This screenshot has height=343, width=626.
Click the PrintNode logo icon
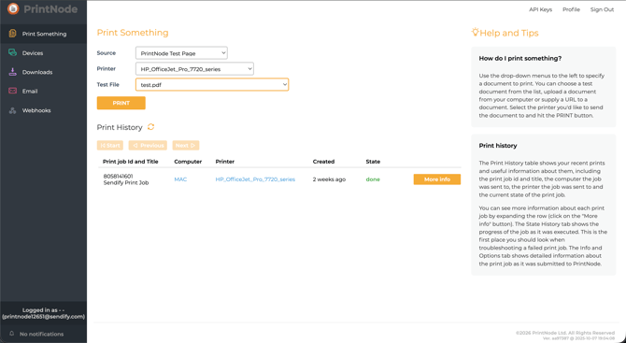coord(13,8)
